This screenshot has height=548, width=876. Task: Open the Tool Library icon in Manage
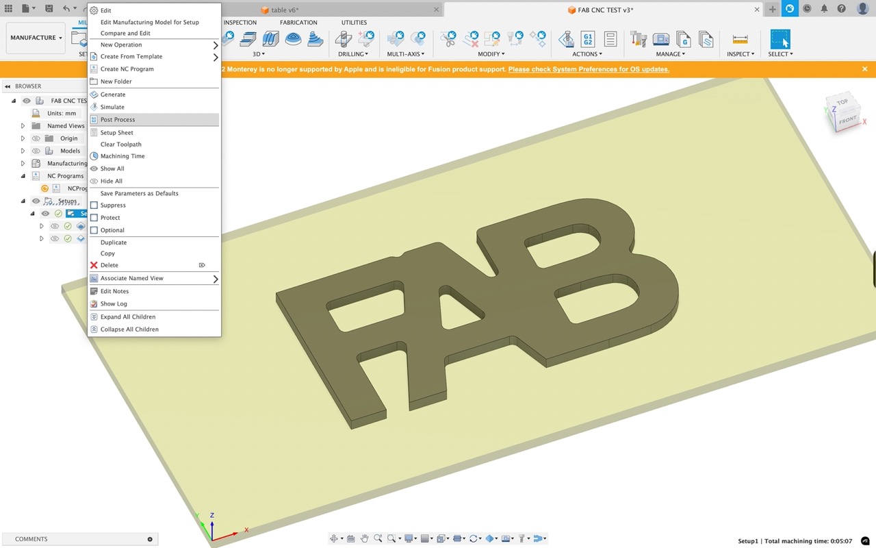tap(639, 38)
